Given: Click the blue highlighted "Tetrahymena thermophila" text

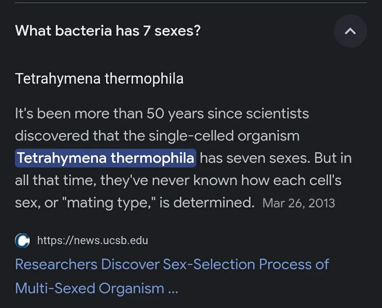Looking at the screenshot, I should pos(105,158).
